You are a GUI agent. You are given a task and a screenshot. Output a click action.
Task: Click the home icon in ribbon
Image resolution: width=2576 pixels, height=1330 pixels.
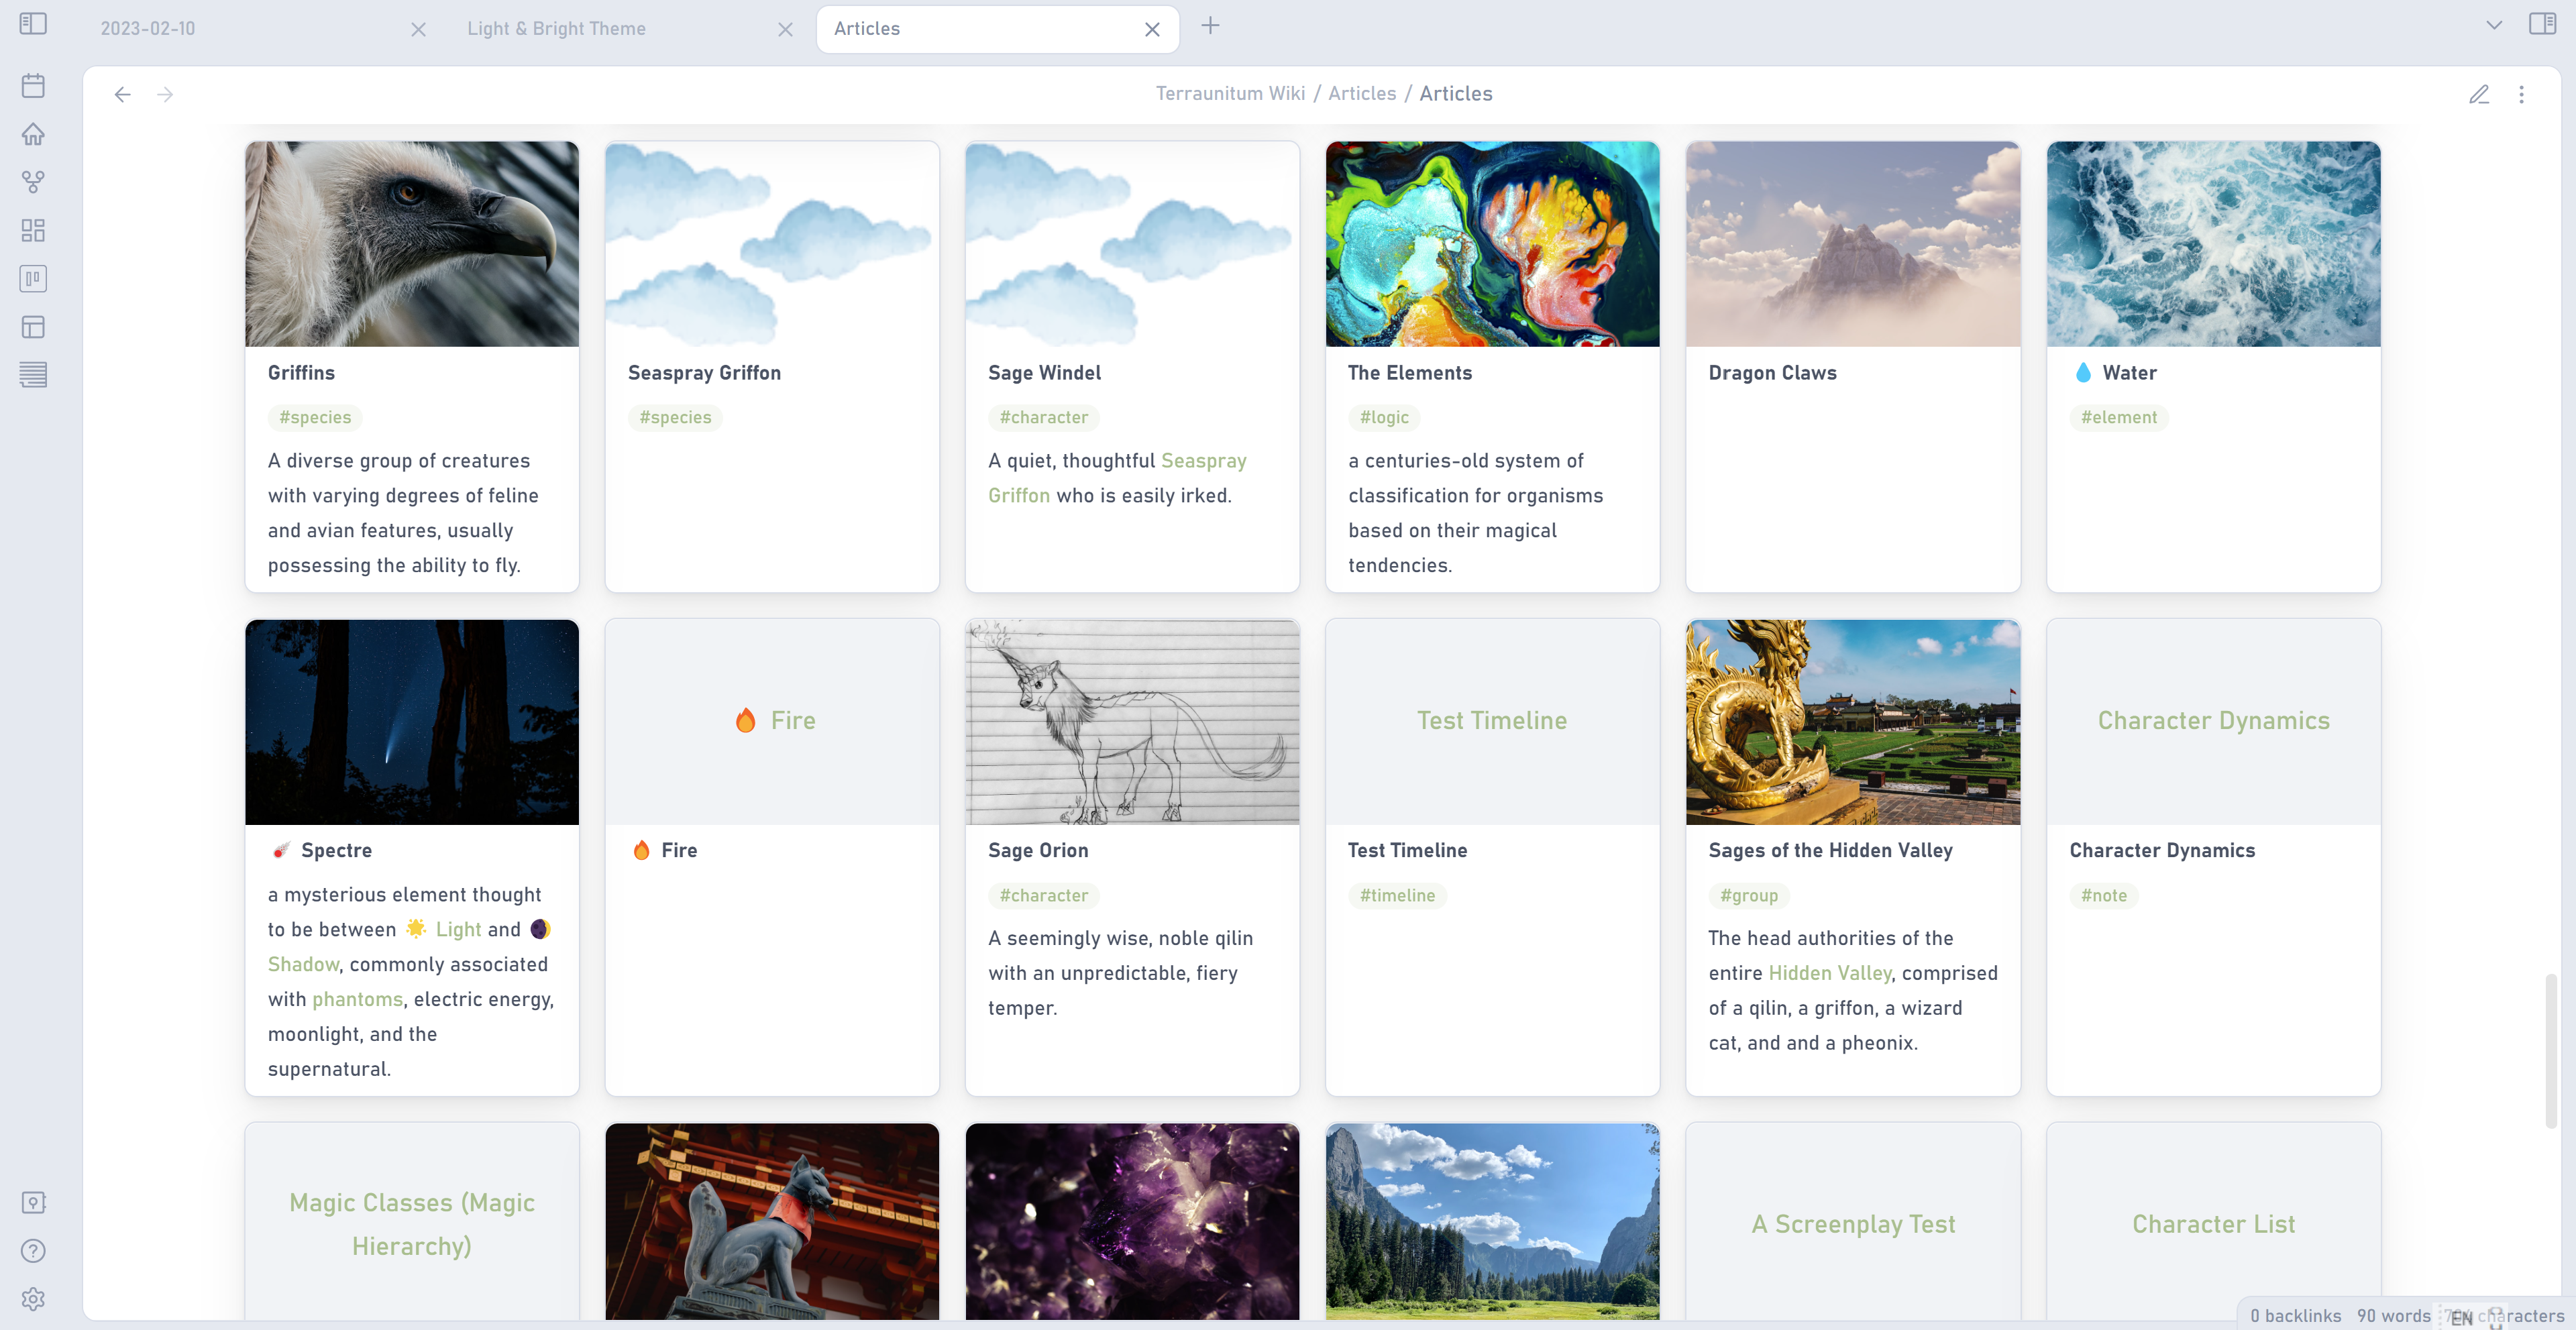click(33, 134)
